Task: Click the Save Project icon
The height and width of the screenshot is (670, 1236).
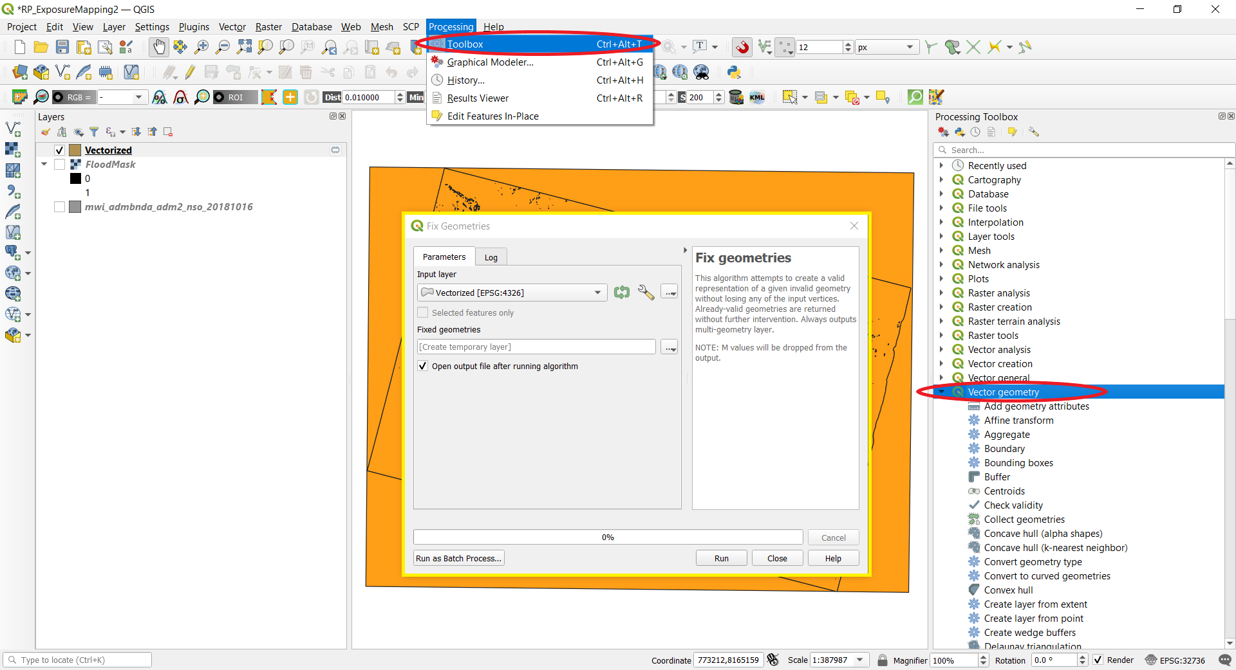Action: [x=62, y=47]
